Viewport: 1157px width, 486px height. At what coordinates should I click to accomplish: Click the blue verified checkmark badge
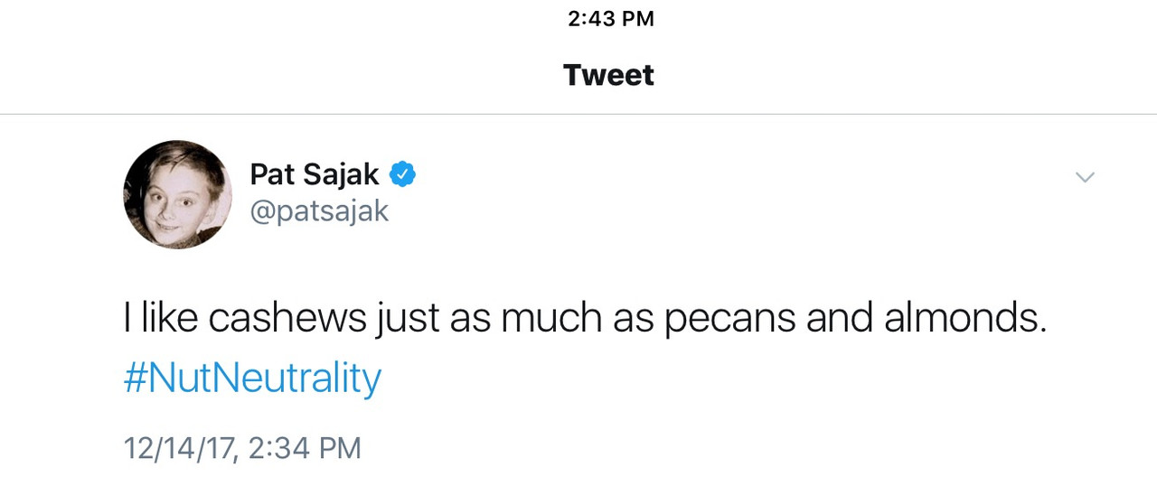click(402, 173)
